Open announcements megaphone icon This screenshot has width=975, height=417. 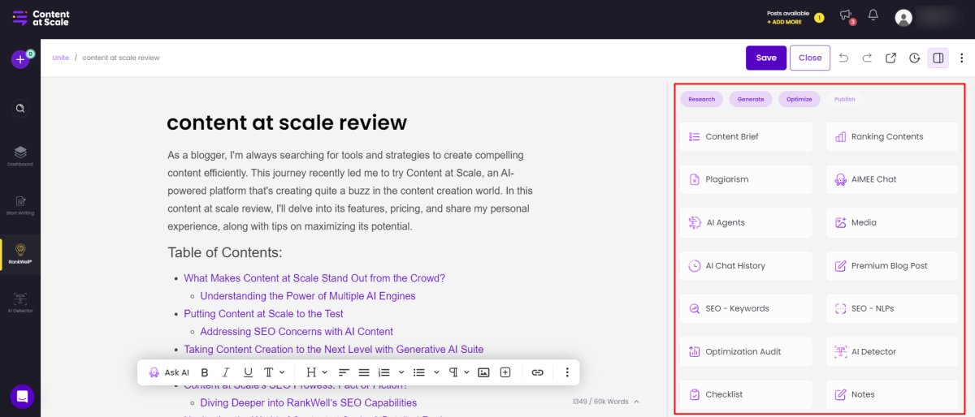pyautogui.click(x=846, y=15)
